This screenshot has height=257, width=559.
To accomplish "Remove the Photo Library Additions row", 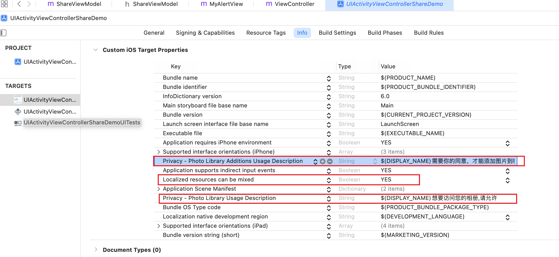I will coord(330,161).
